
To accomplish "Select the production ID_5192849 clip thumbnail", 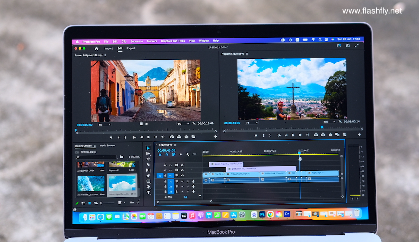I will pos(90,183).
